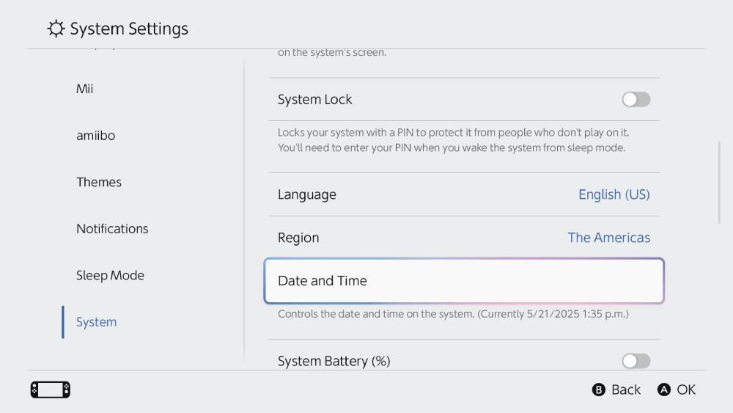Viewport: 733px width, 413px height.
Task: Enable System Battery percentage toggle
Action: point(636,361)
